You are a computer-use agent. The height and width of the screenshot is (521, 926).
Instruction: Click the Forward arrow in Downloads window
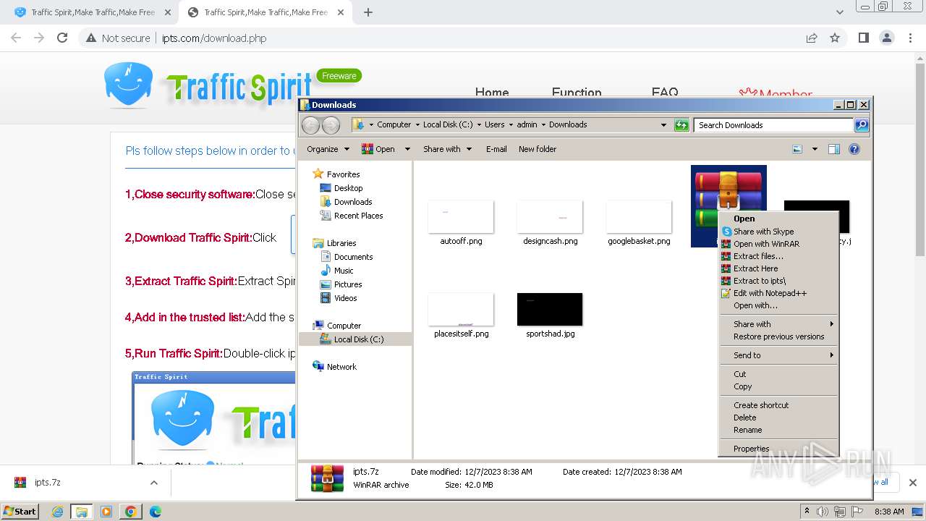point(331,125)
